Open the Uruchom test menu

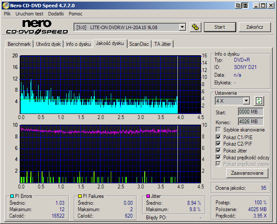click(x=29, y=14)
